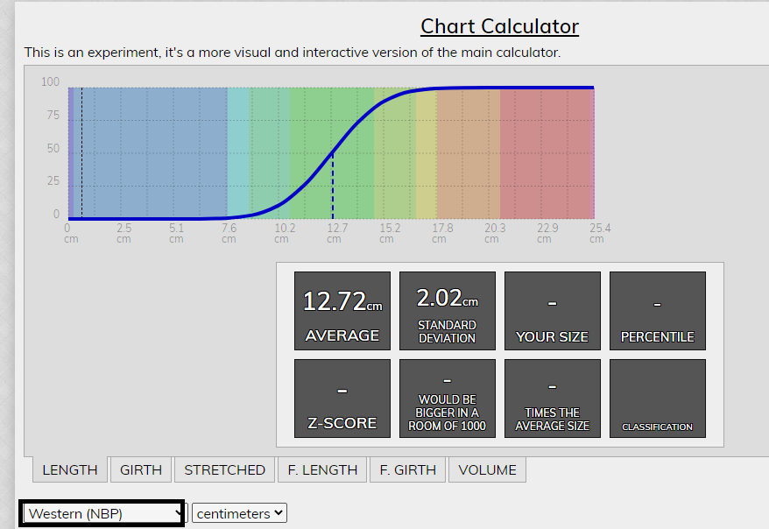The height and width of the screenshot is (529, 769).
Task: Click the Z-SCORE tile
Action: [342, 399]
